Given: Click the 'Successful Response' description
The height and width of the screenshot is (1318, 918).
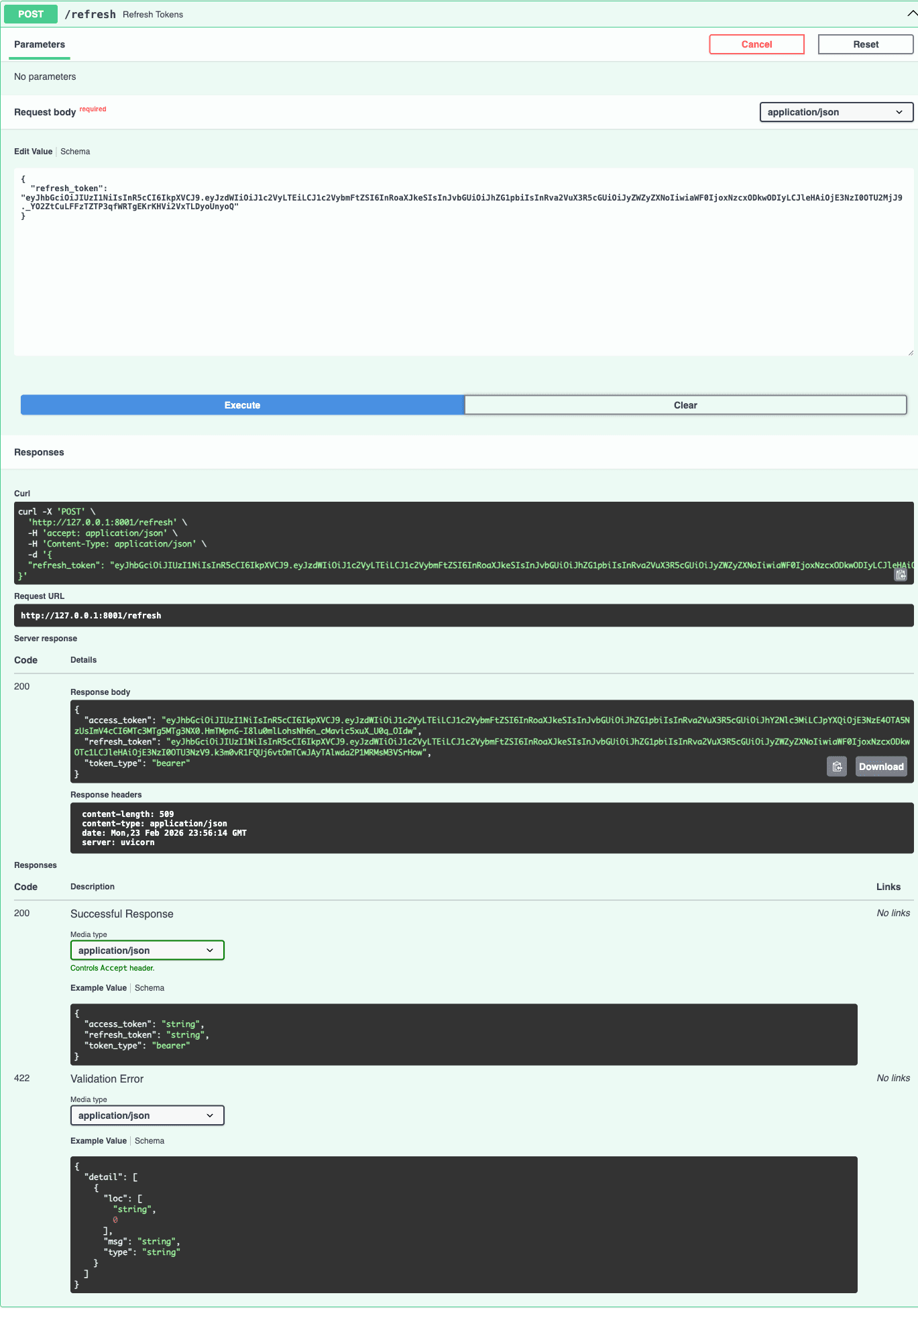Looking at the screenshot, I should point(122,914).
